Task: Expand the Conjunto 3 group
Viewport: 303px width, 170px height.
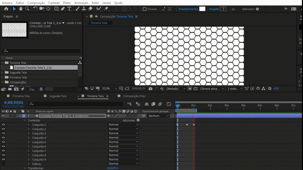Action: 29,133
